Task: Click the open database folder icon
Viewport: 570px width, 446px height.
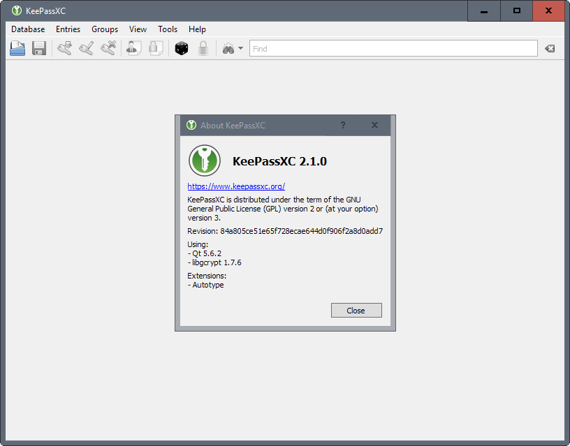Action: click(17, 48)
